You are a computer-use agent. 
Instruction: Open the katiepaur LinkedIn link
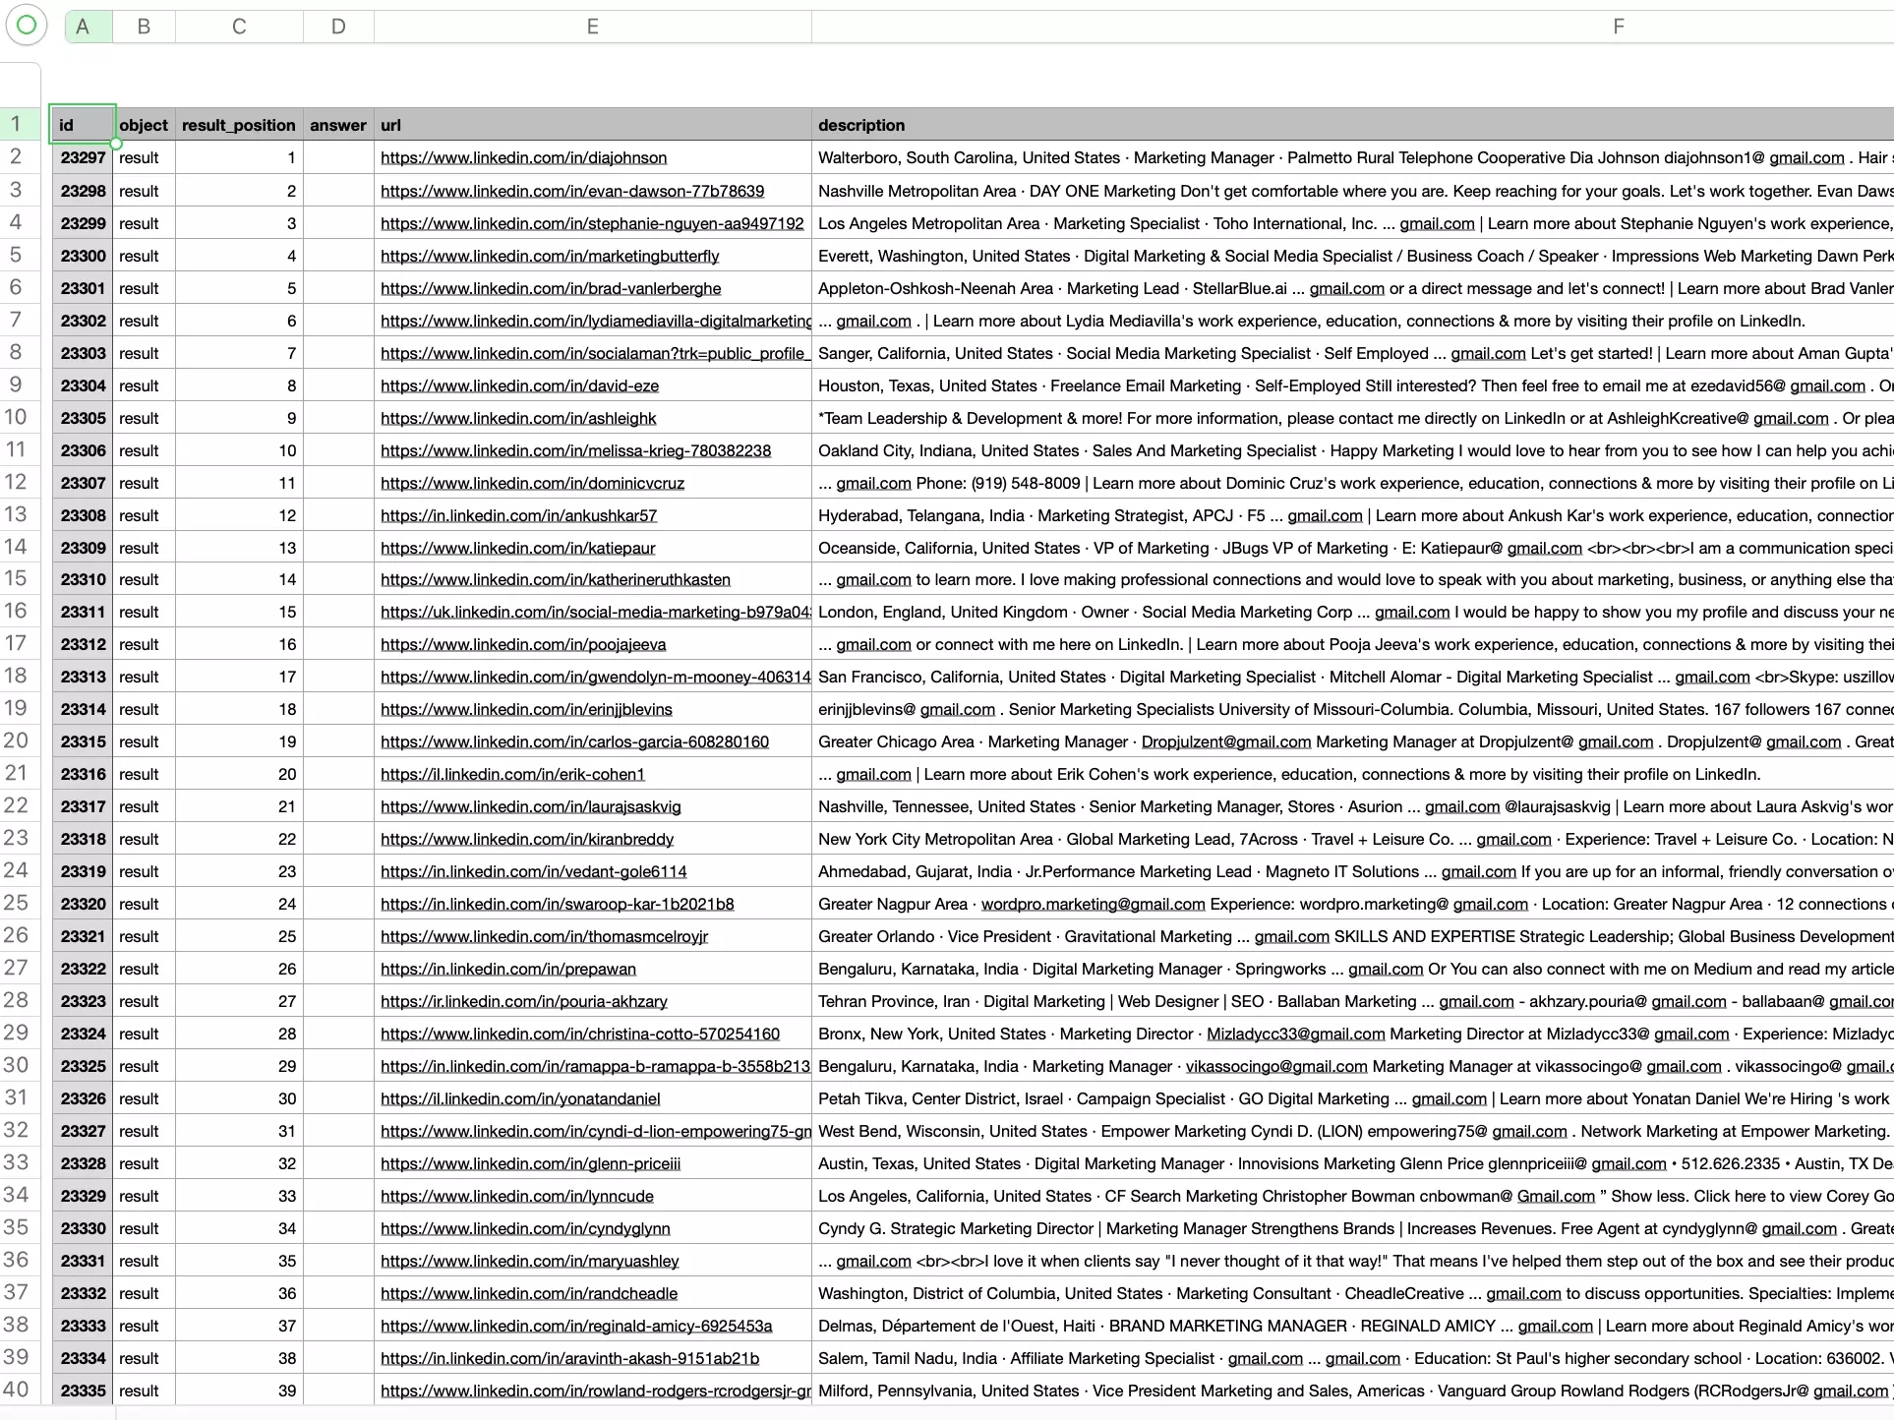pyautogui.click(x=518, y=548)
